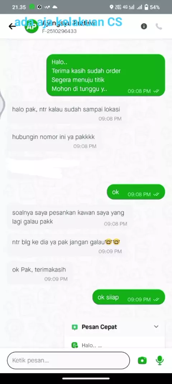Tap the "ok Pak, terimakasih" message
This screenshot has width=172, height=384.
[39, 273]
